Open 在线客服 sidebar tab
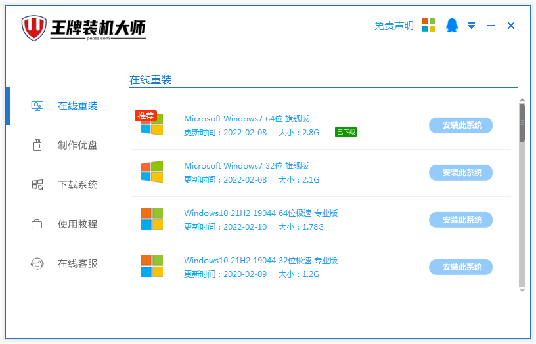The image size is (536, 344). pyautogui.click(x=78, y=263)
